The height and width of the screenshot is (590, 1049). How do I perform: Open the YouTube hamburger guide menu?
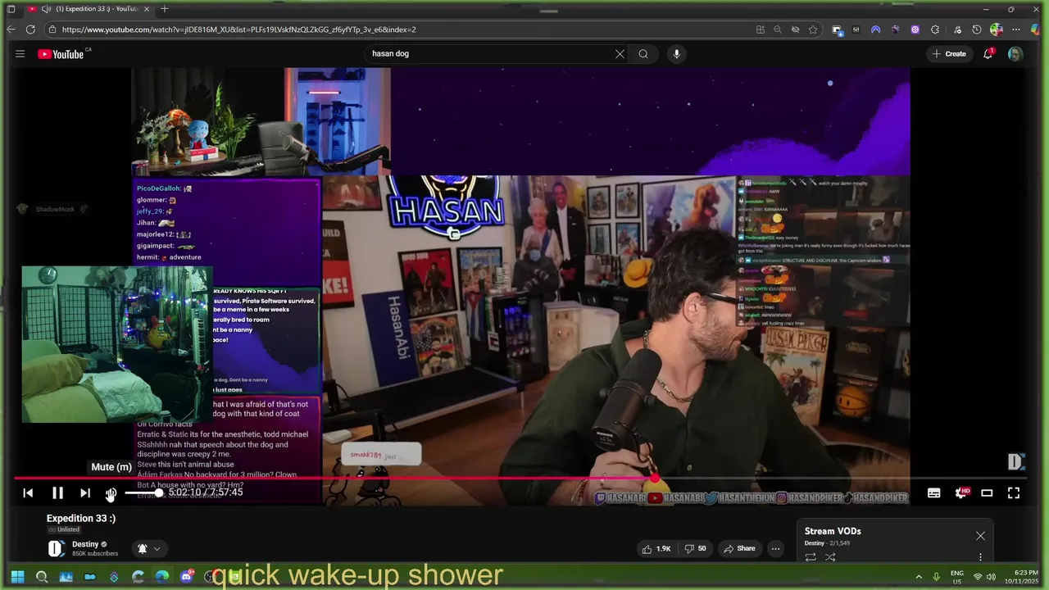tap(20, 54)
